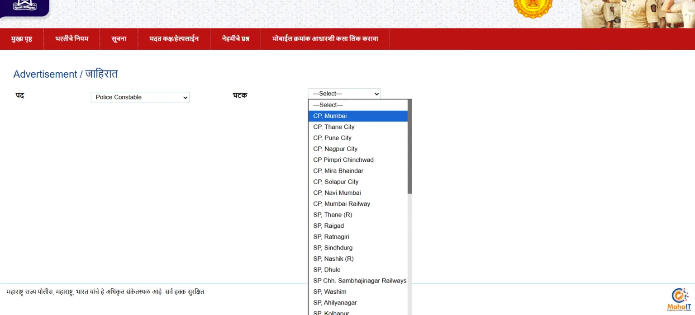Click the dropdown list scrollbar thumb
The width and height of the screenshot is (695, 315).
click(410, 147)
